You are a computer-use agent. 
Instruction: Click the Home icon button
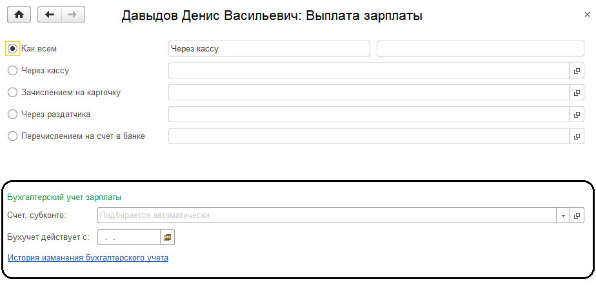point(19,15)
